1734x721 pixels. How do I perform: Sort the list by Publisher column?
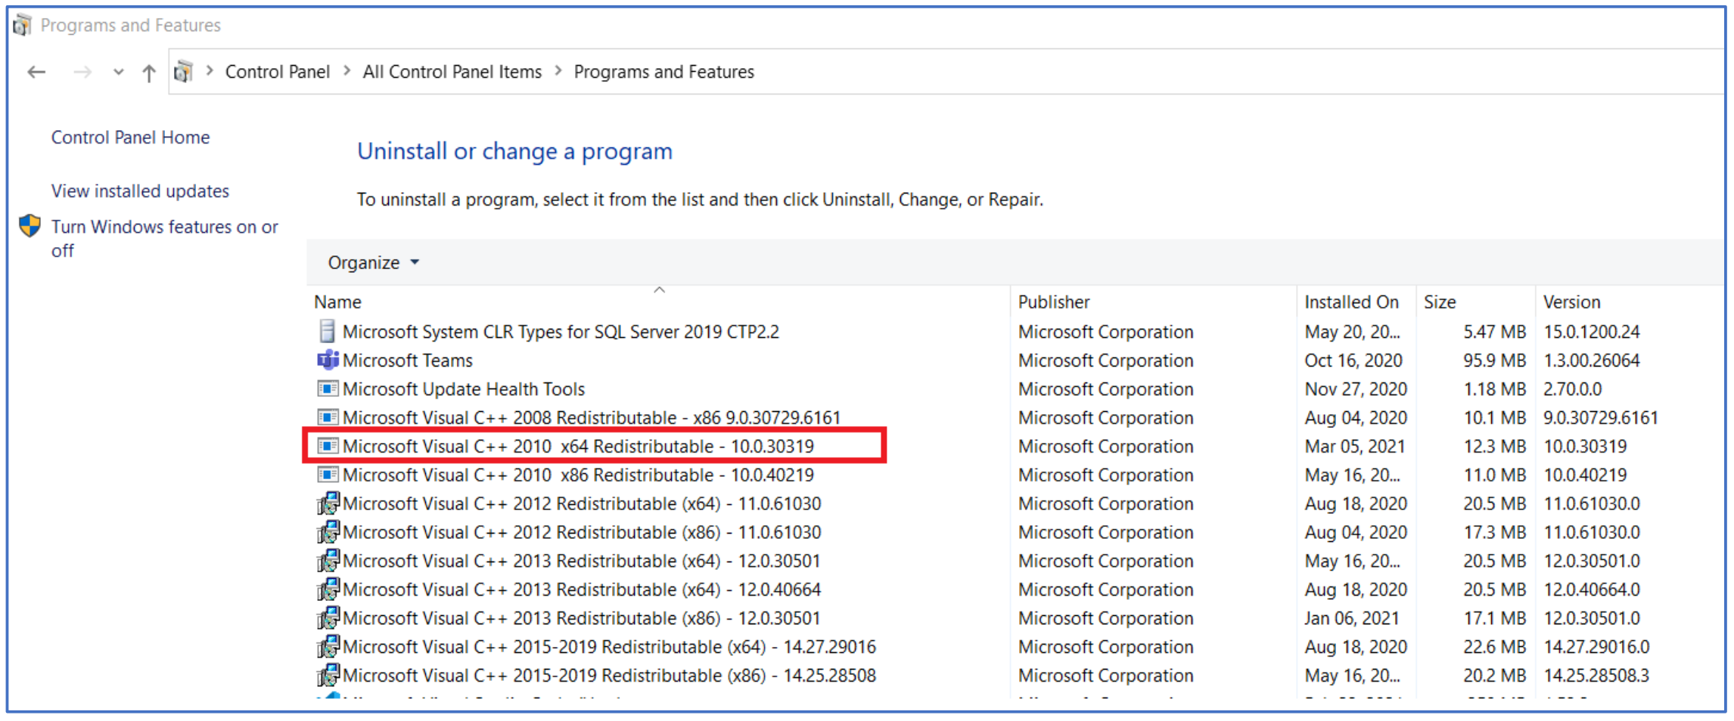coord(1054,302)
